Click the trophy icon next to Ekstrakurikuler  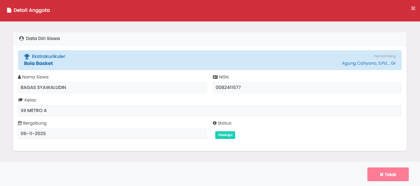[x=27, y=57]
